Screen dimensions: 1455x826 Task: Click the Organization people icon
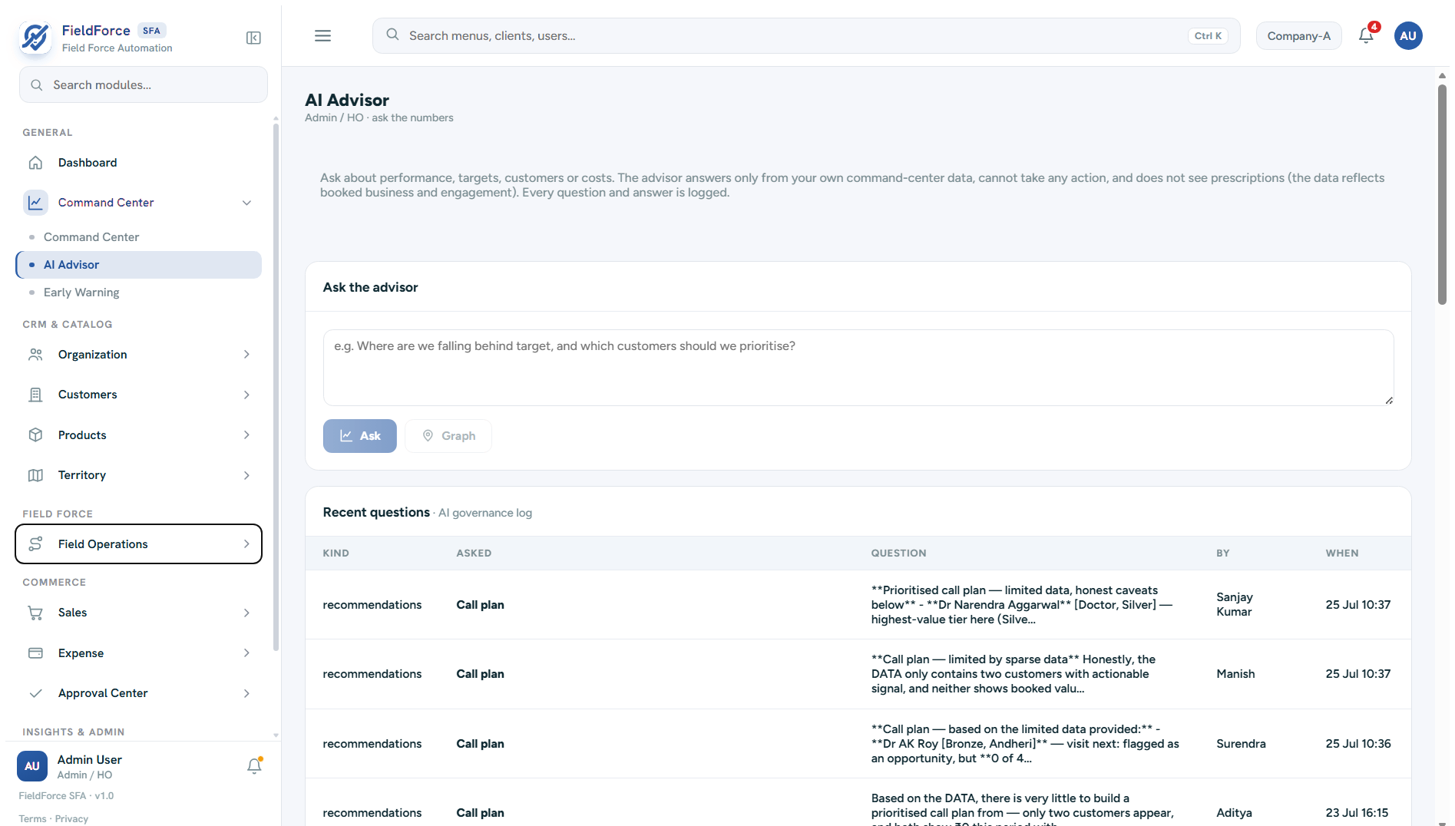pos(35,355)
